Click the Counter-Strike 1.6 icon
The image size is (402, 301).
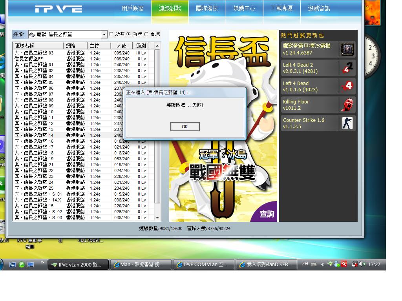pyautogui.click(x=347, y=123)
